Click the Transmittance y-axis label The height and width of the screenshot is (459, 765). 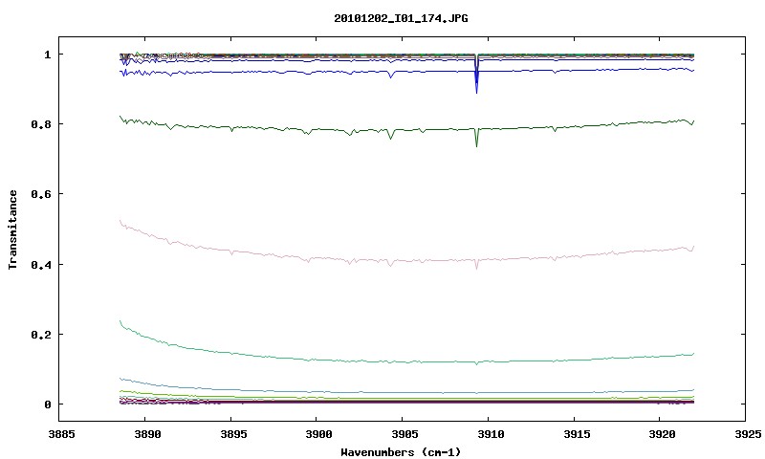tap(12, 229)
